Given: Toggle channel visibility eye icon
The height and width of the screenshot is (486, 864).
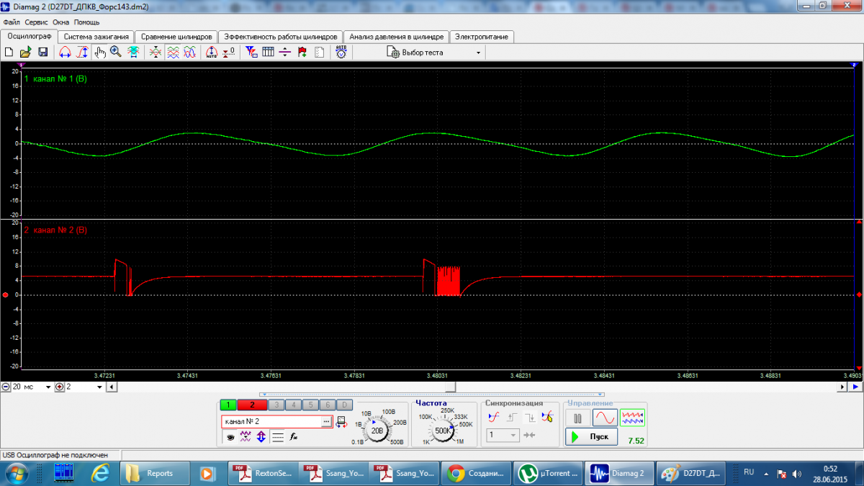Looking at the screenshot, I should (x=230, y=436).
